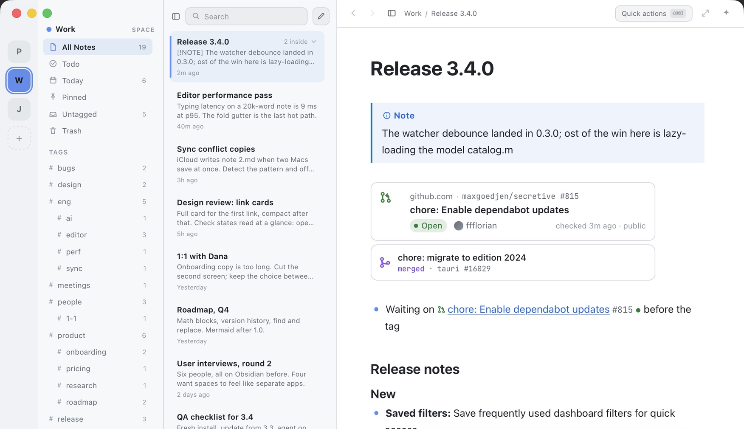Click the Open status badge
Image resolution: width=744 pixels, height=429 pixels.
pyautogui.click(x=428, y=226)
